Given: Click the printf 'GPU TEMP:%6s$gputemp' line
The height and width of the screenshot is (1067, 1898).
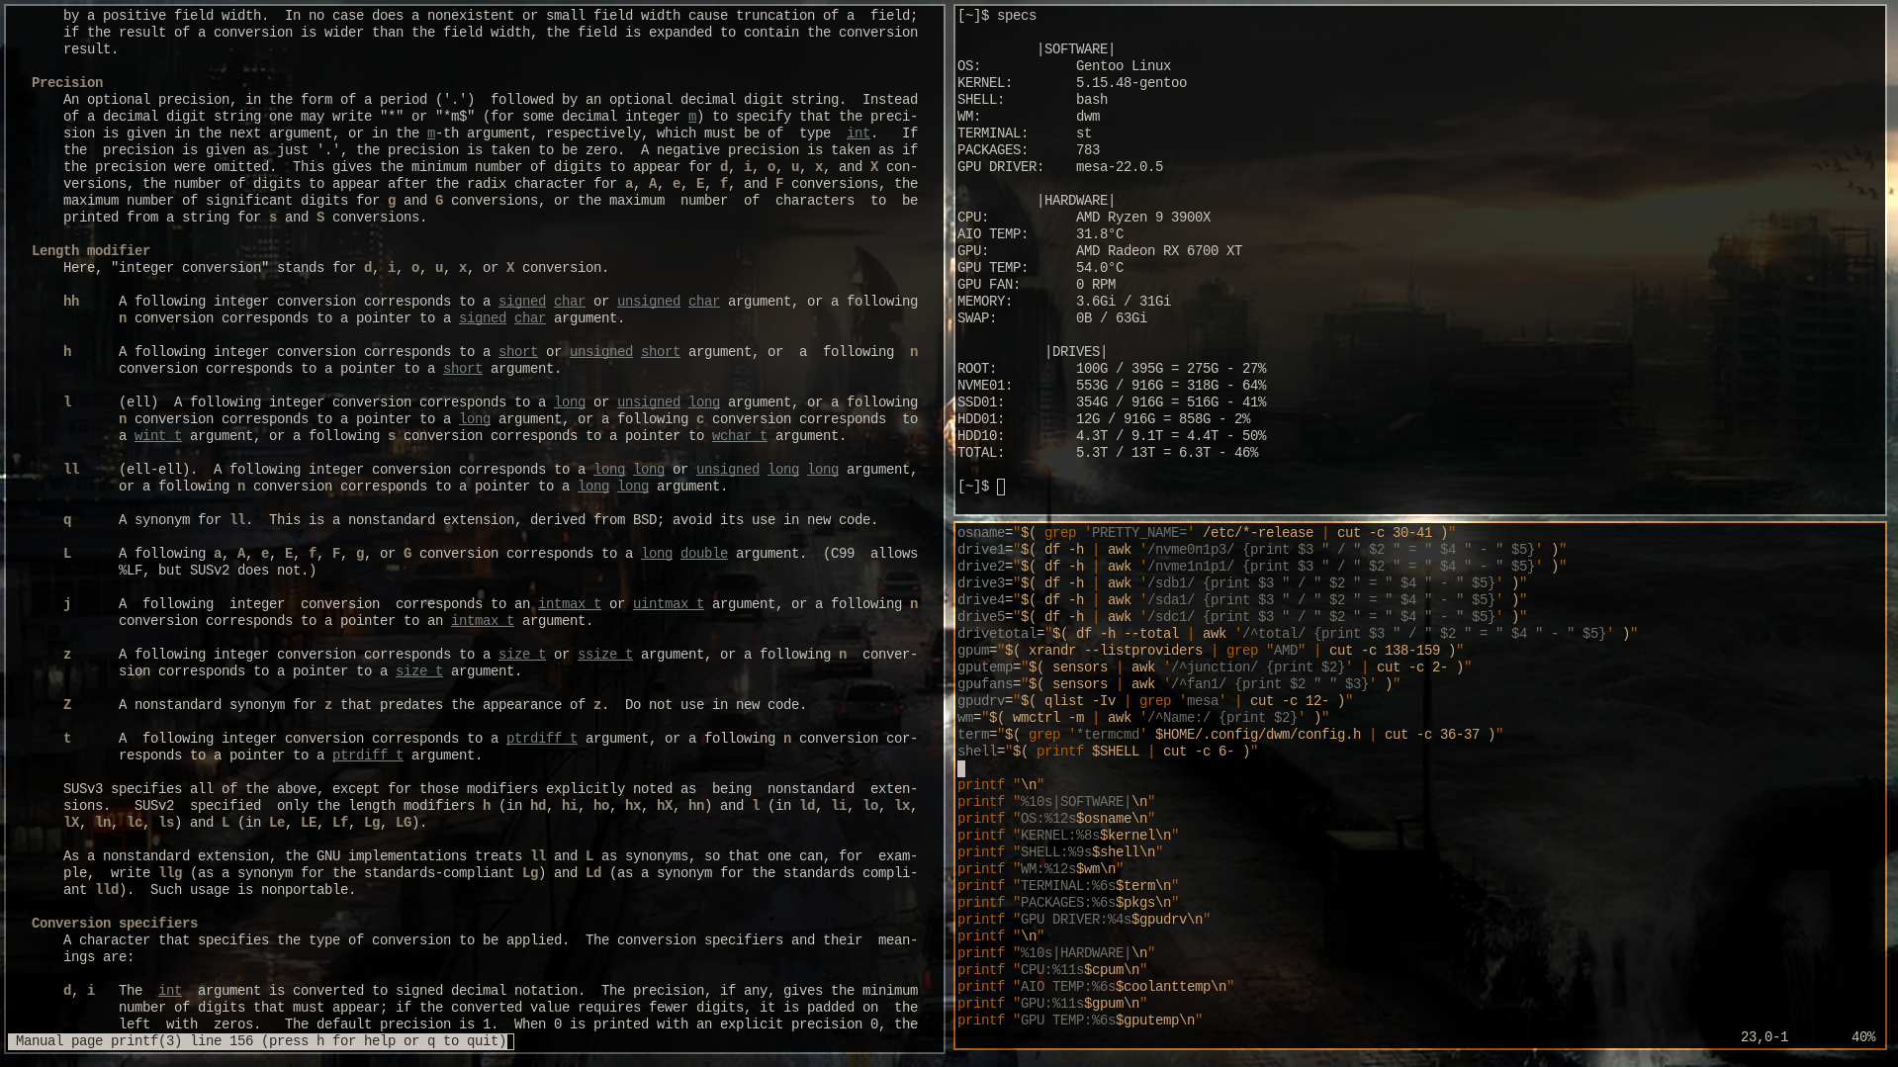Looking at the screenshot, I should (x=1080, y=1021).
